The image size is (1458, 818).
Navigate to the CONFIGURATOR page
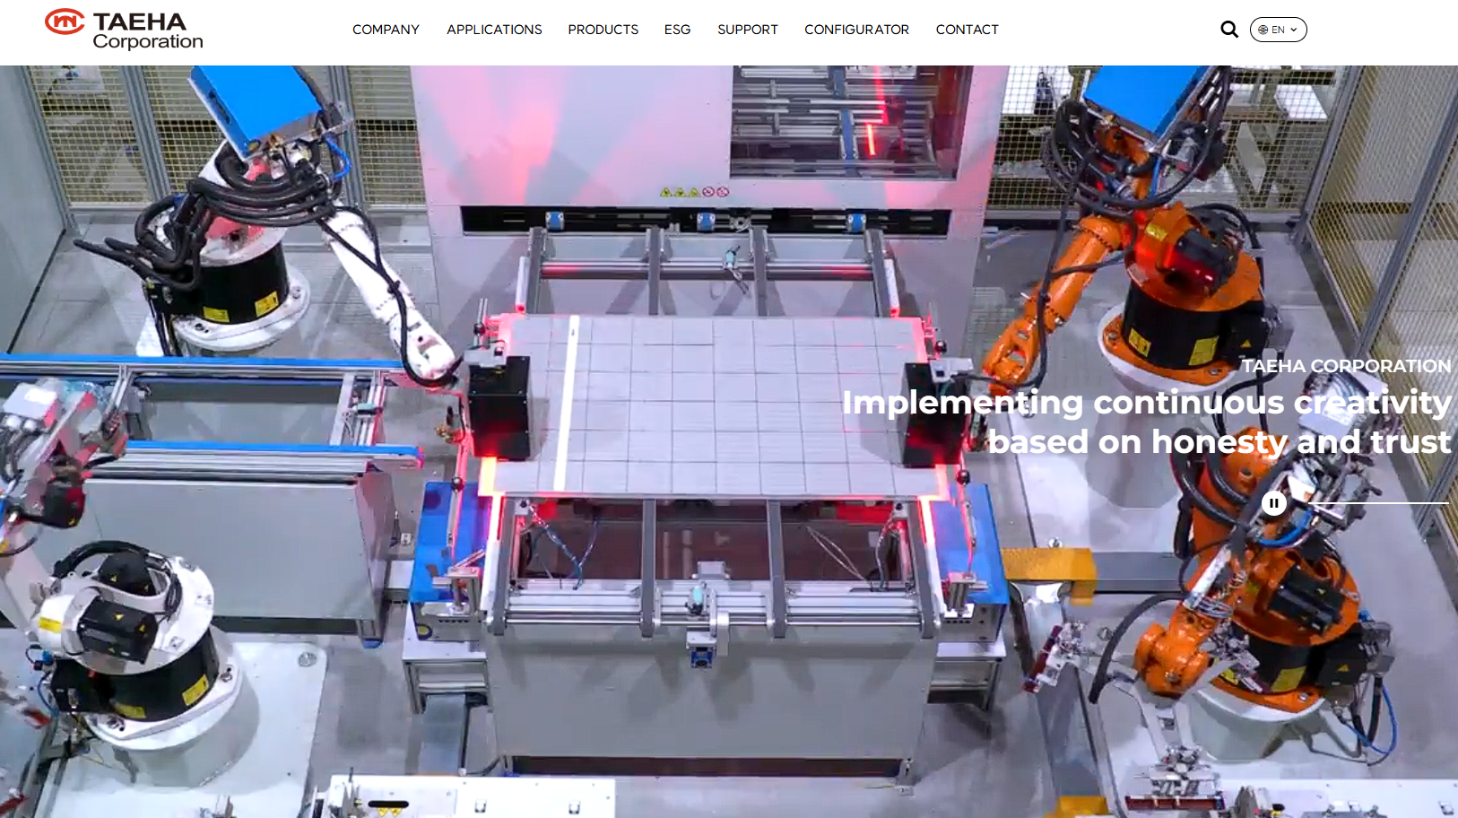point(856,30)
